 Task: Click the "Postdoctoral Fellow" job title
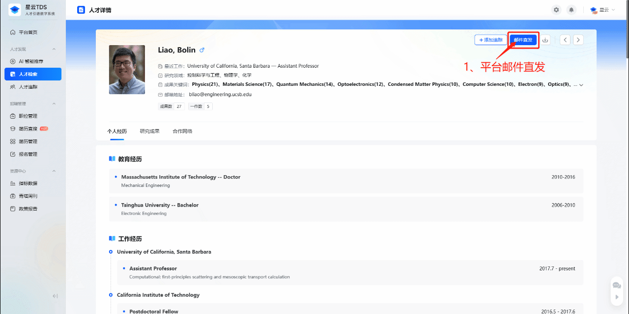click(154, 312)
